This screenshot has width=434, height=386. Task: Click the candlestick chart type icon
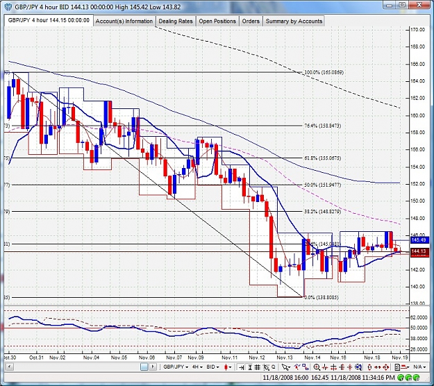226,367
